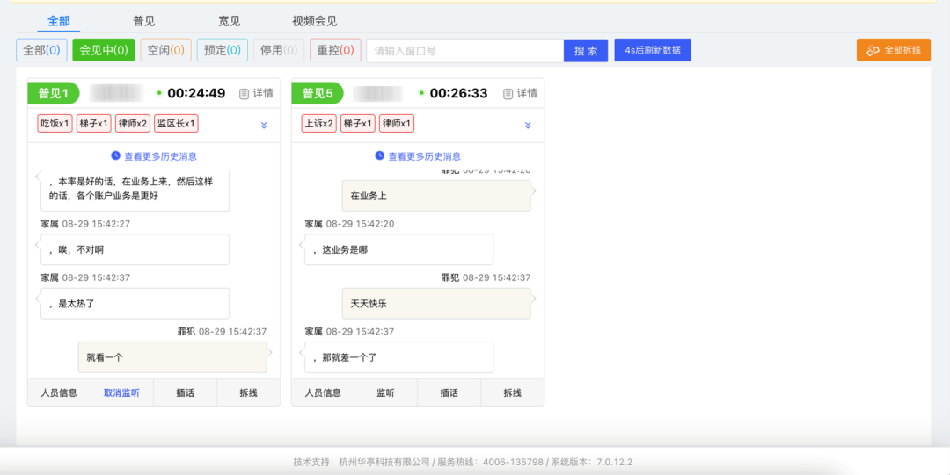Expand keyword tags in 普见1 card
The width and height of the screenshot is (950, 475).
[x=264, y=125]
